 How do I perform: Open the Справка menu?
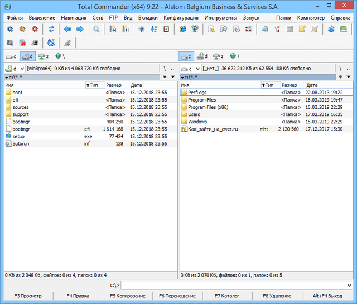(x=340, y=18)
